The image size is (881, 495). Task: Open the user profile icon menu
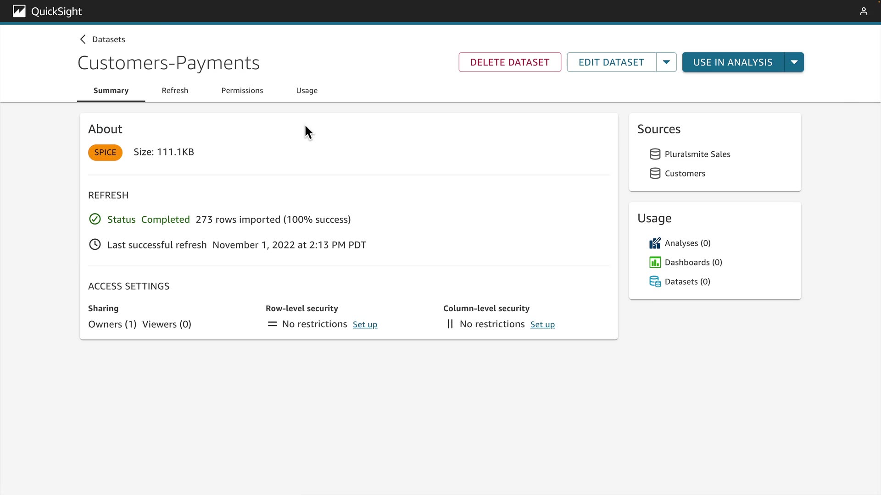click(864, 11)
